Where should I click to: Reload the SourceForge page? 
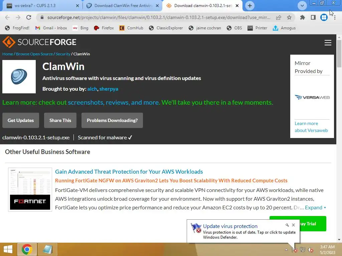(x=29, y=17)
